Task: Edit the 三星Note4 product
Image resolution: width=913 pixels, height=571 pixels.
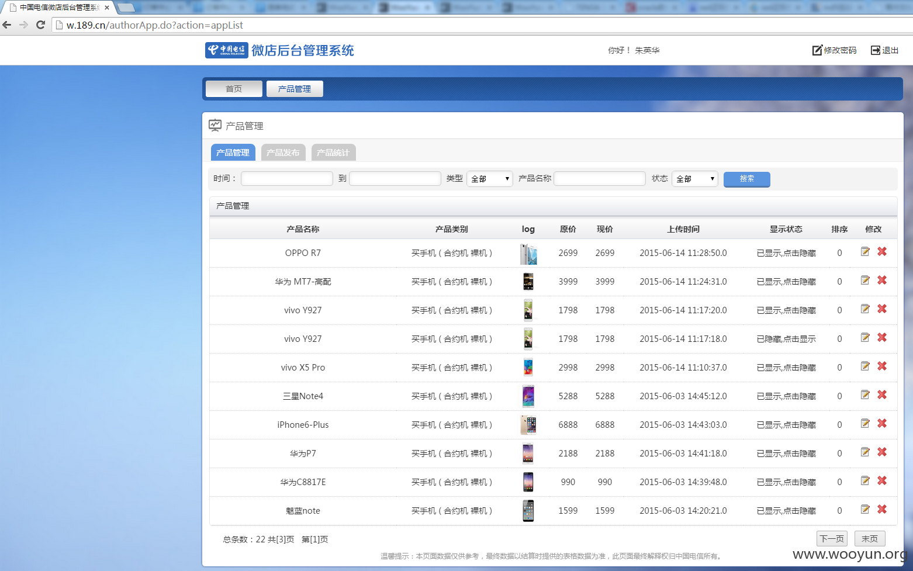Action: pyautogui.click(x=865, y=395)
